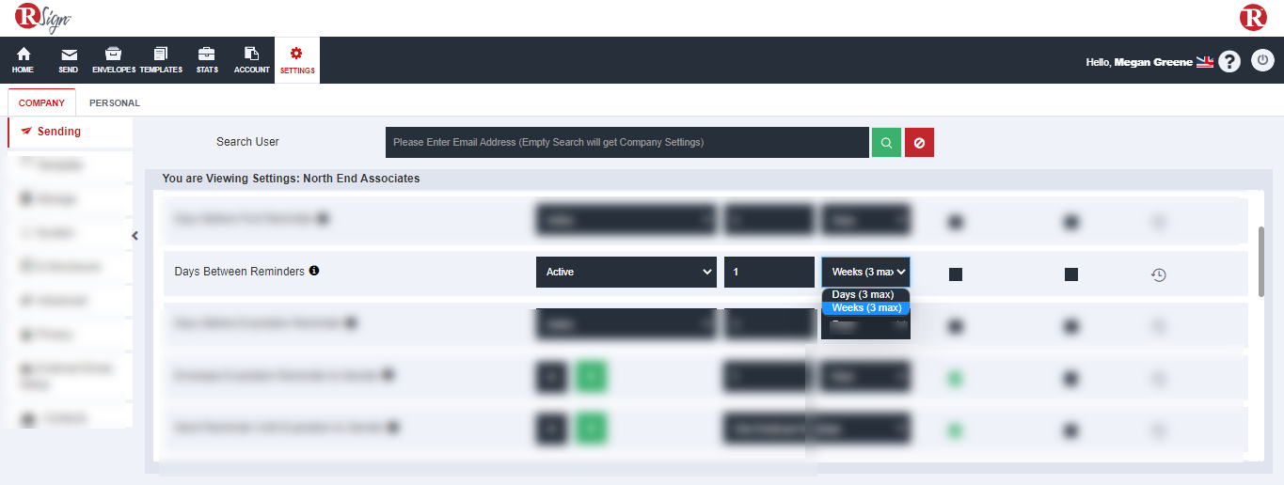
Task: Click the Days Between Reminders label
Action: click(240, 271)
